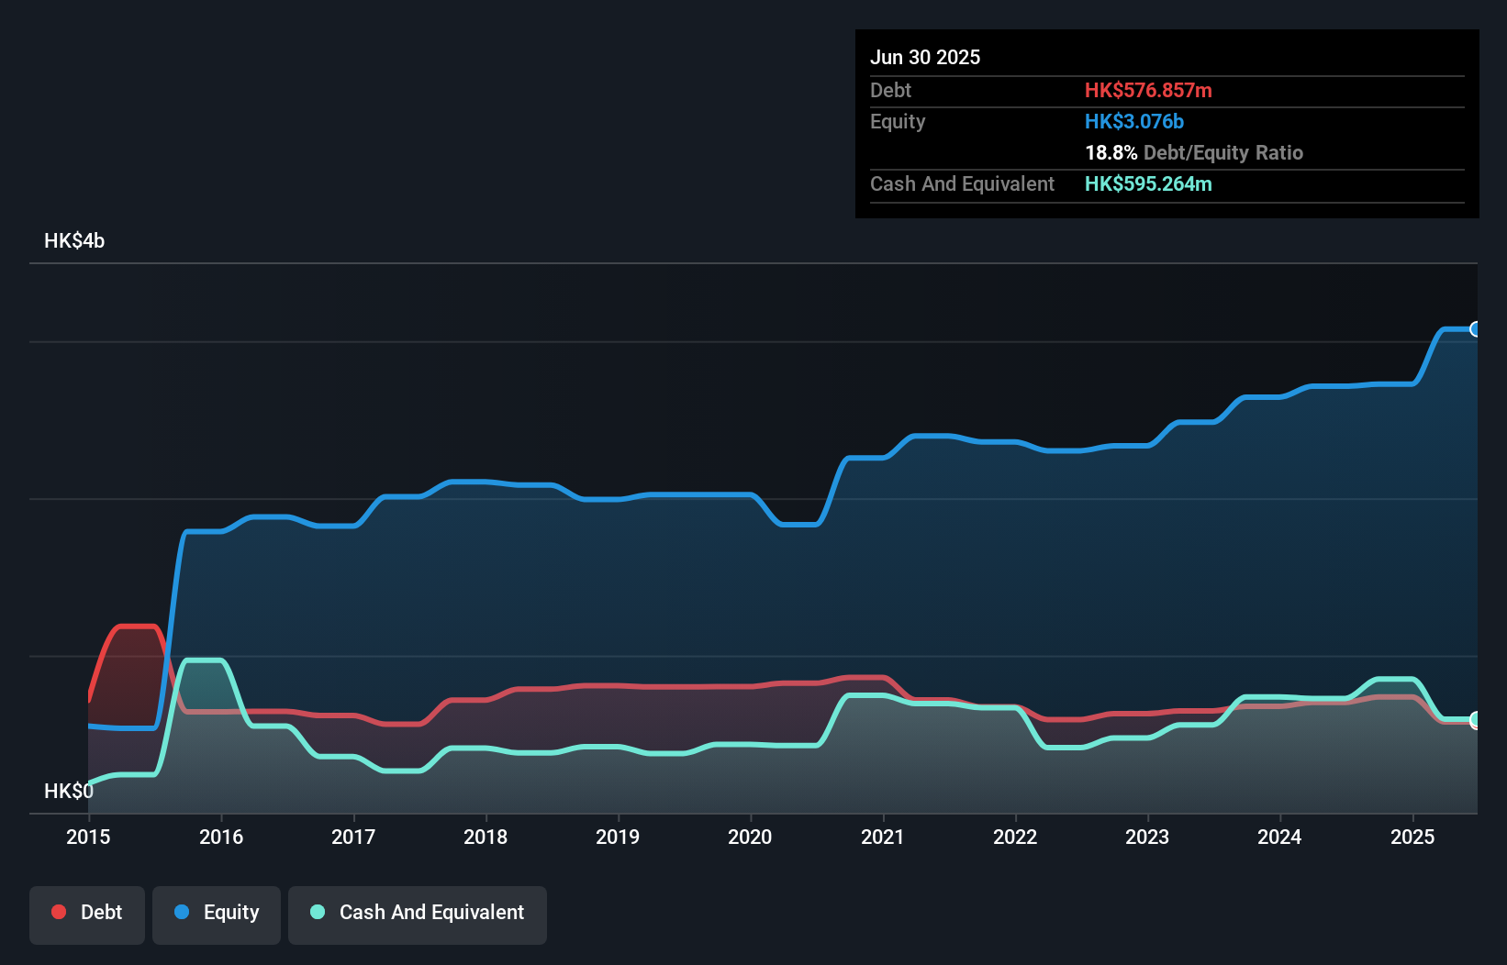Select the 2025 x-axis label

click(x=1412, y=837)
